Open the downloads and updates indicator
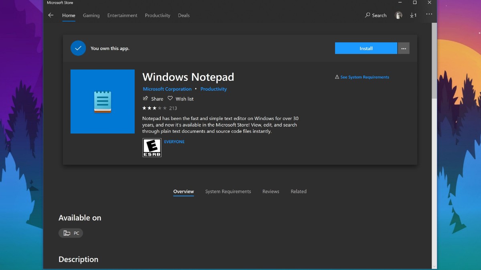Image resolution: width=481 pixels, height=270 pixels. (413, 15)
